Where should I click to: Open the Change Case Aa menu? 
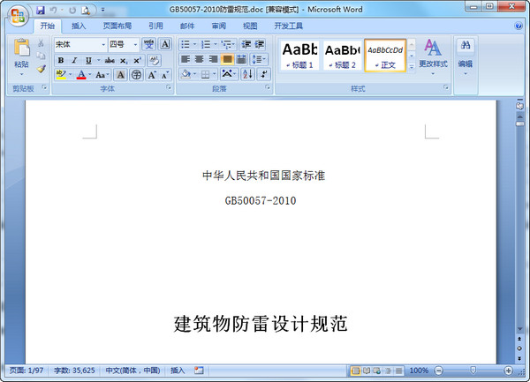[102, 75]
